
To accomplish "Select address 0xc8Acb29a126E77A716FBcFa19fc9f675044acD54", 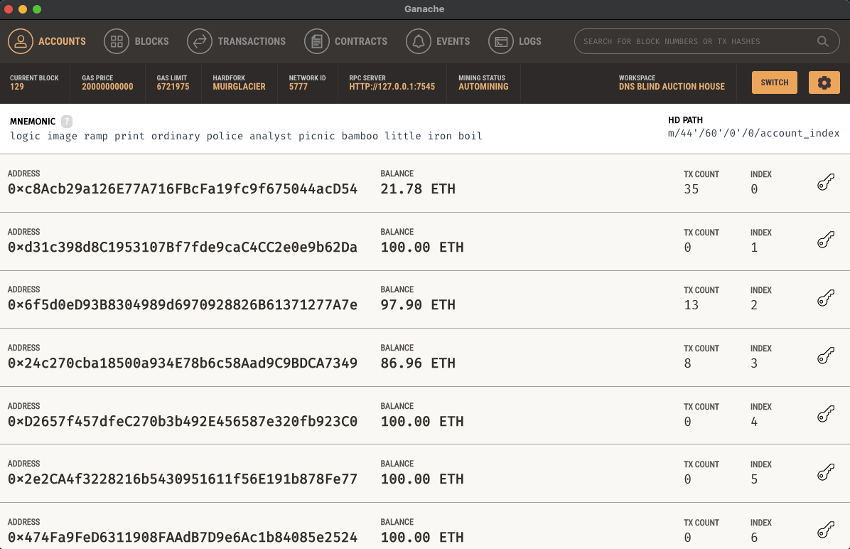I will point(183,188).
